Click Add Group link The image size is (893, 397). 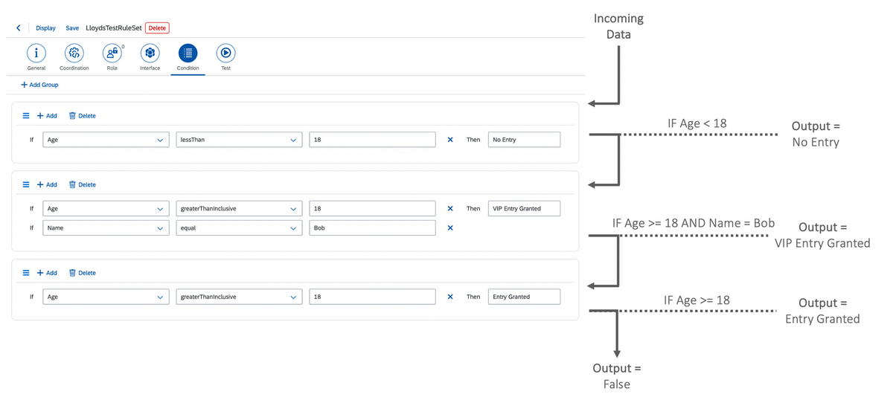pos(40,85)
